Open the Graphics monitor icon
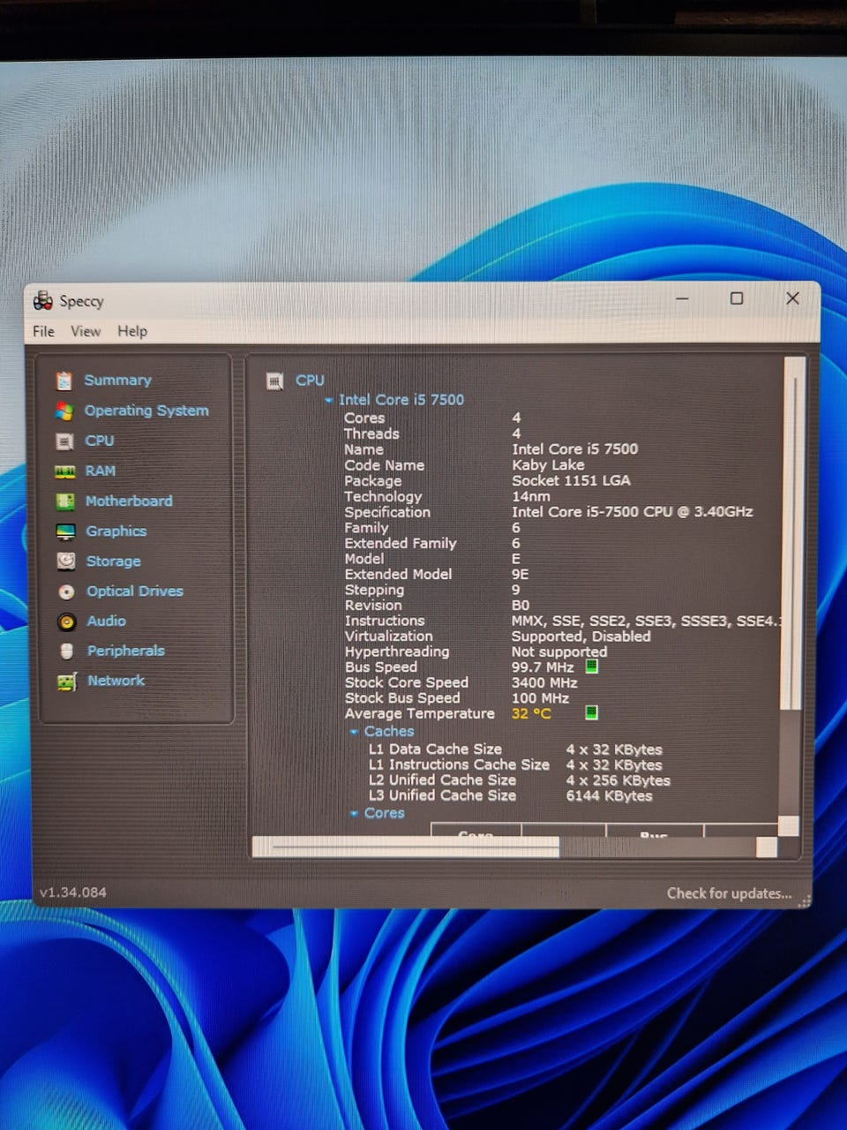This screenshot has width=847, height=1130. coord(65,531)
